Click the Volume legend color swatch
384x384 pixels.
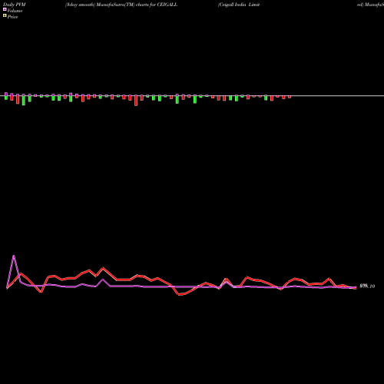click(5, 9)
